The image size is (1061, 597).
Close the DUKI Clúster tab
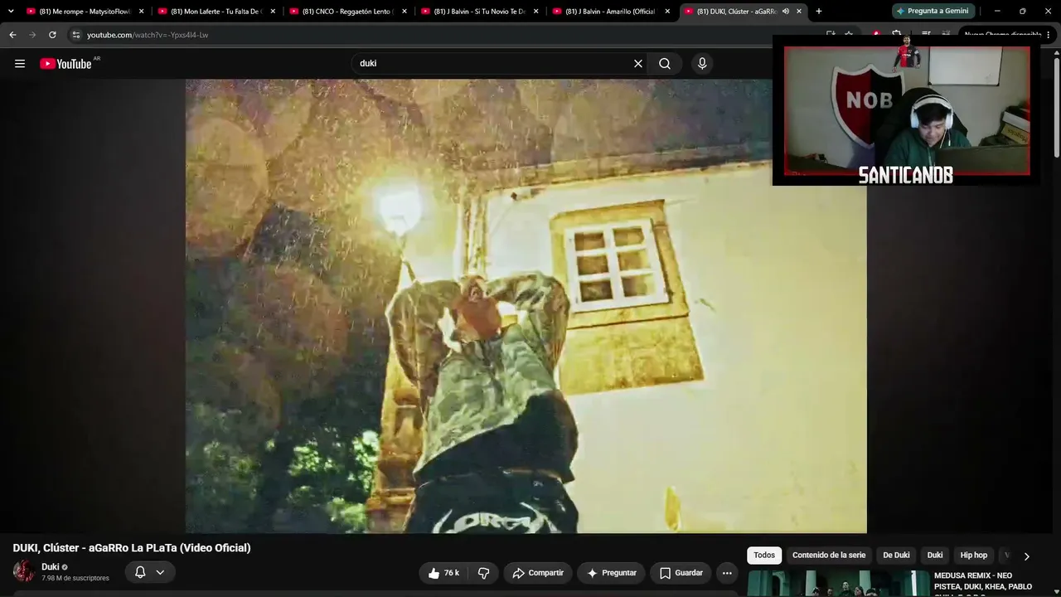pyautogui.click(x=799, y=12)
